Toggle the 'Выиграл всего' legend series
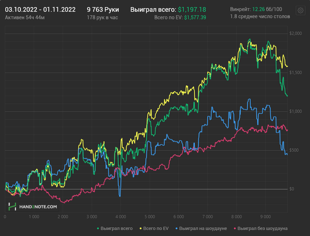The width and height of the screenshot is (310, 236). [115, 228]
